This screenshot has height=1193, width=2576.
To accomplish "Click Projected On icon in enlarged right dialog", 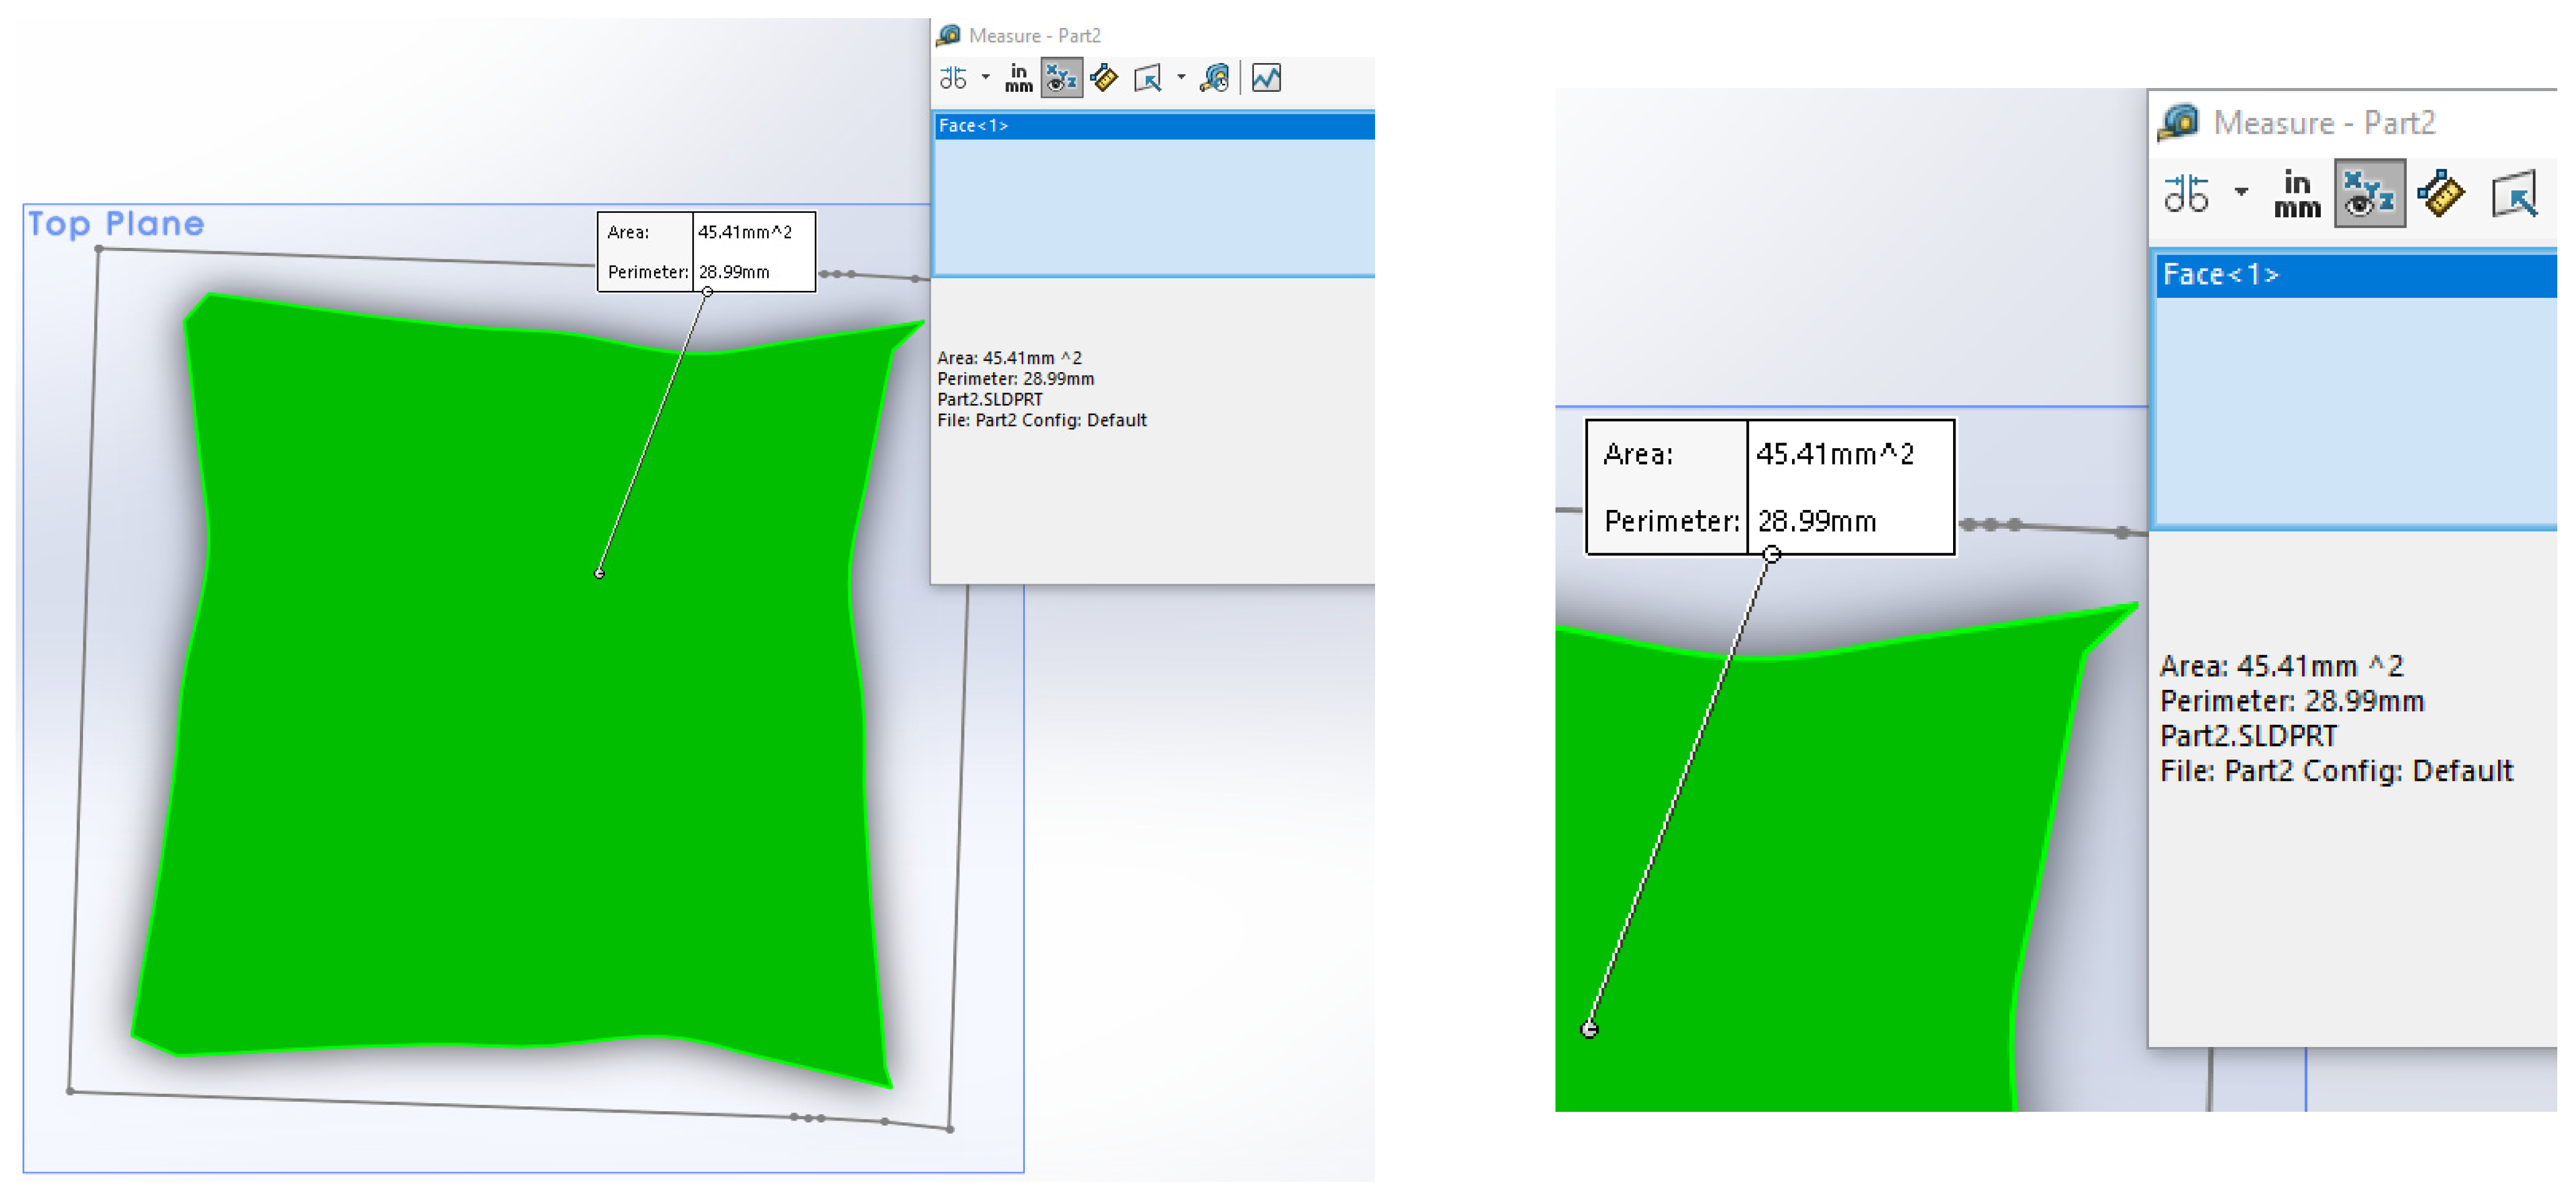I will (2515, 193).
